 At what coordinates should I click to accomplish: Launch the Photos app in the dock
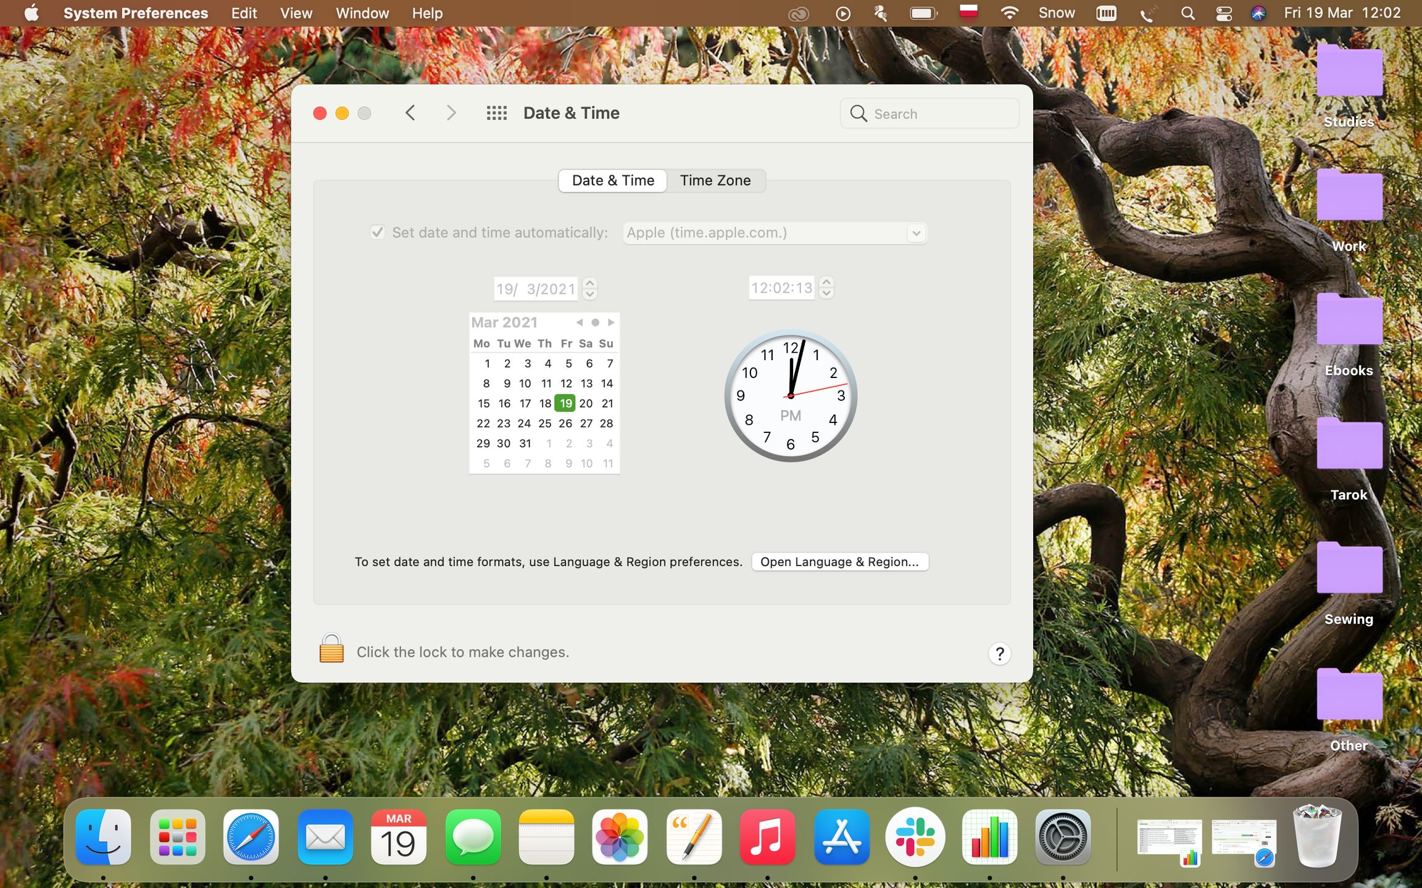[x=620, y=837]
